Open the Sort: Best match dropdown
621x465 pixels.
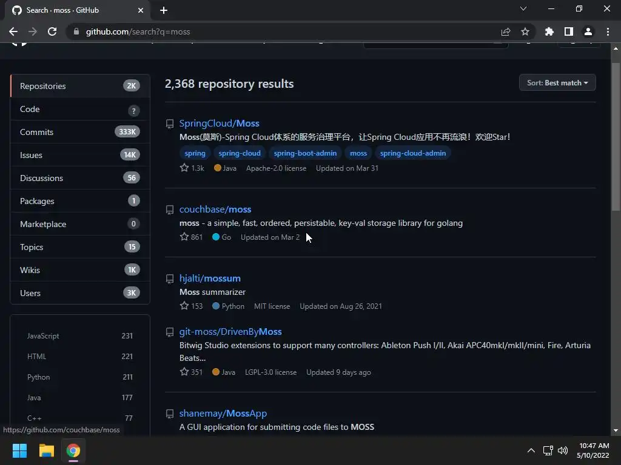(x=557, y=82)
